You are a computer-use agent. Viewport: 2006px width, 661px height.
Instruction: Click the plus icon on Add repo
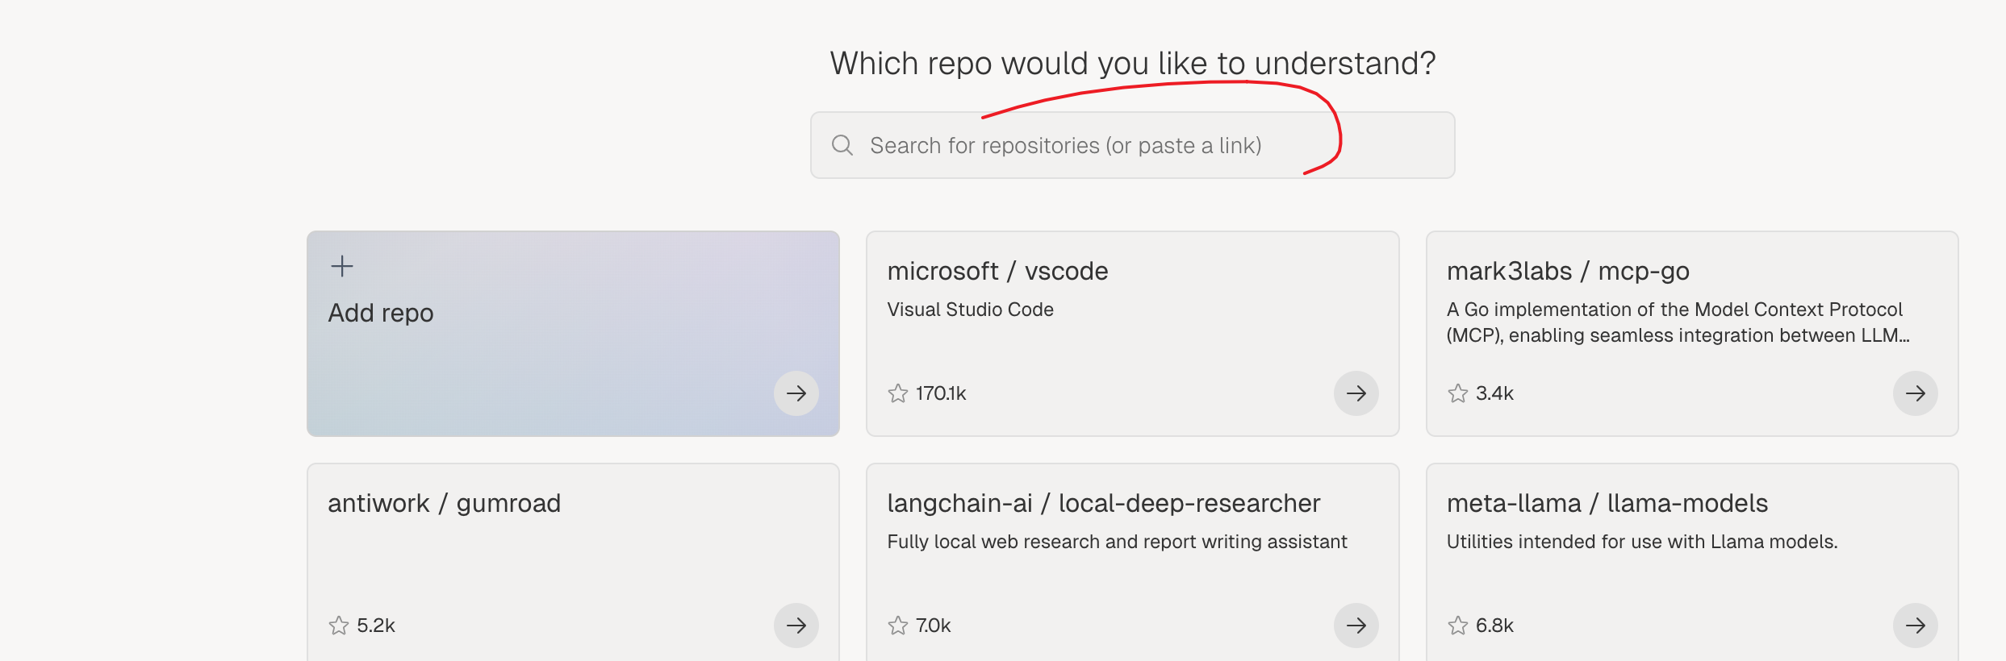[x=342, y=266]
